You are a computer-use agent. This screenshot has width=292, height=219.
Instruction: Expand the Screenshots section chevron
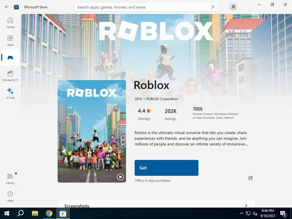[x=246, y=205]
